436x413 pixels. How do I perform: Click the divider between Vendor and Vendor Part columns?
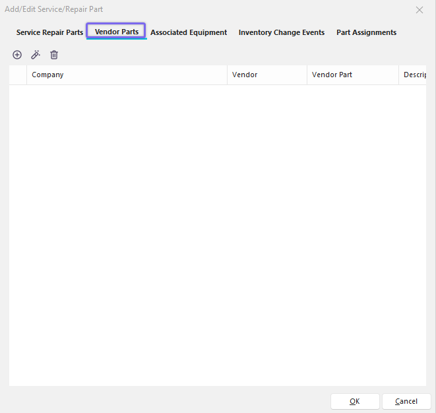[x=307, y=75]
